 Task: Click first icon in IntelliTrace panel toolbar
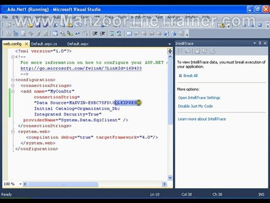180,51
